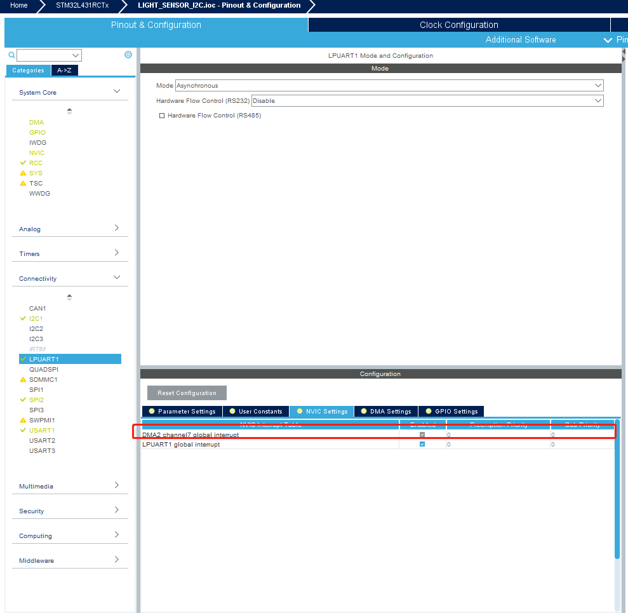Click the green checkmark beside RCC
The image size is (628, 613).
click(23, 163)
